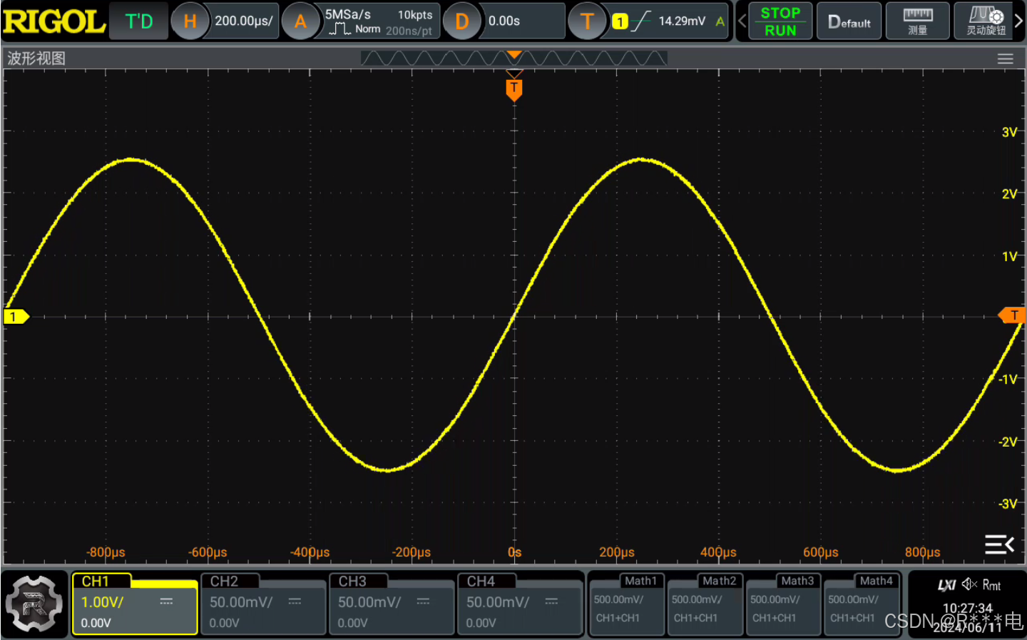The width and height of the screenshot is (1027, 640).
Task: Change CH1 1.00V/ vertical scale
Action: [103, 602]
